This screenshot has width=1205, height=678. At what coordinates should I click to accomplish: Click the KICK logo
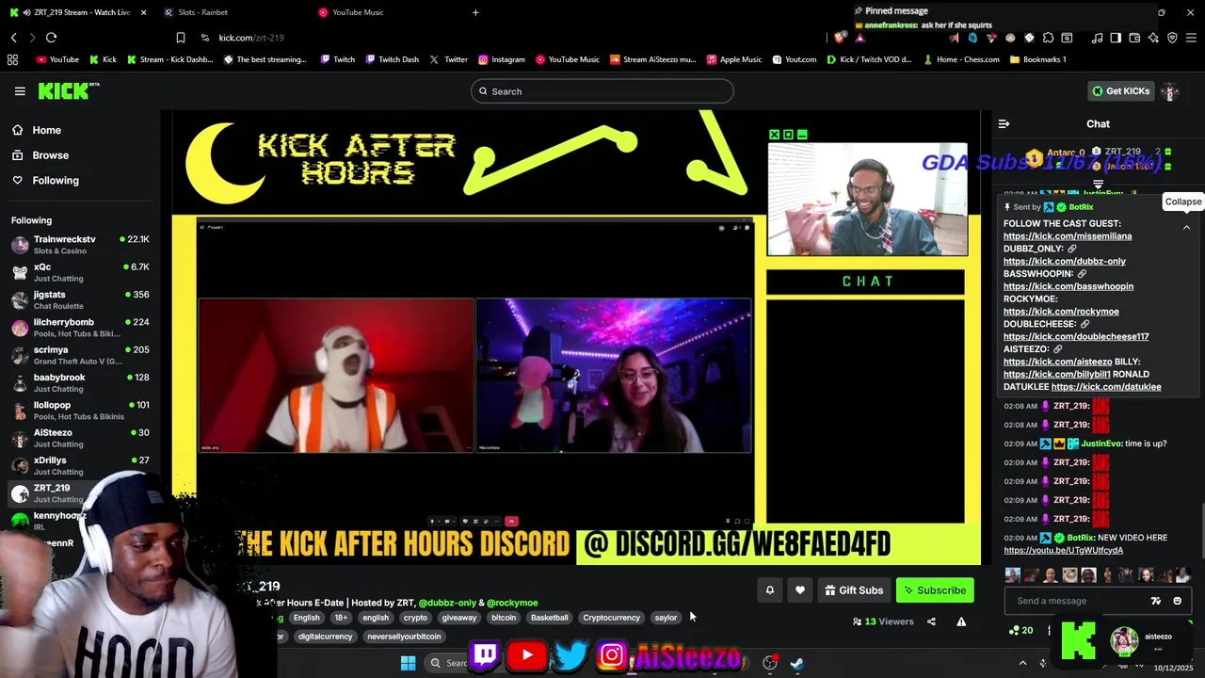(x=69, y=91)
